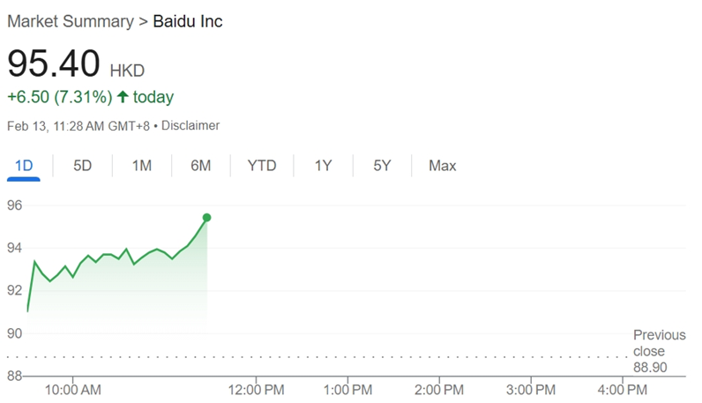Click the Market Summary breadcrumb

71,21
